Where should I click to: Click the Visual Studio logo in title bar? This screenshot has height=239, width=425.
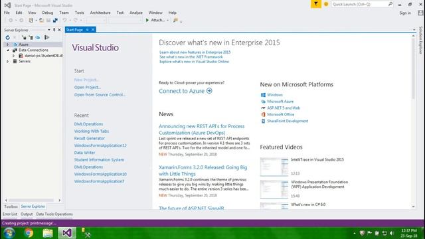7,5
